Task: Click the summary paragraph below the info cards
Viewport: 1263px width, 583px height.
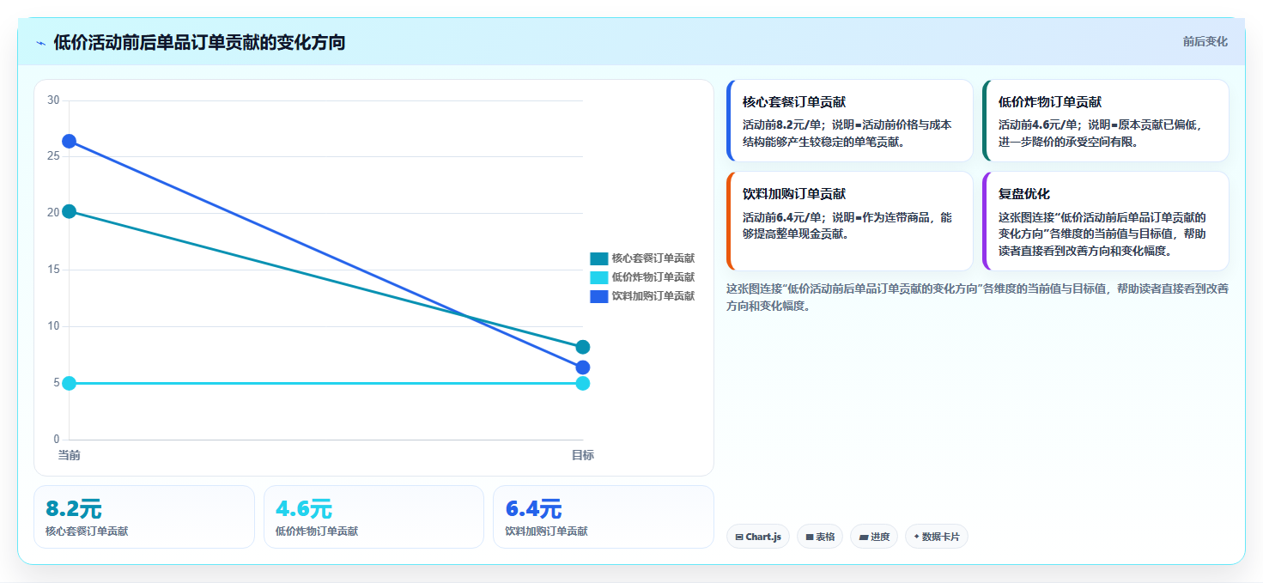Action: [x=977, y=297]
